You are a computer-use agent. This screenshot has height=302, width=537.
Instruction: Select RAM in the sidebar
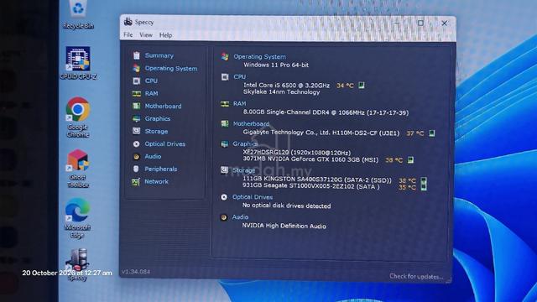click(151, 93)
